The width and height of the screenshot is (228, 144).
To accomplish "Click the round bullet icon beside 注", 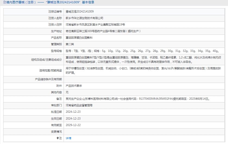I will coord(58,138).
